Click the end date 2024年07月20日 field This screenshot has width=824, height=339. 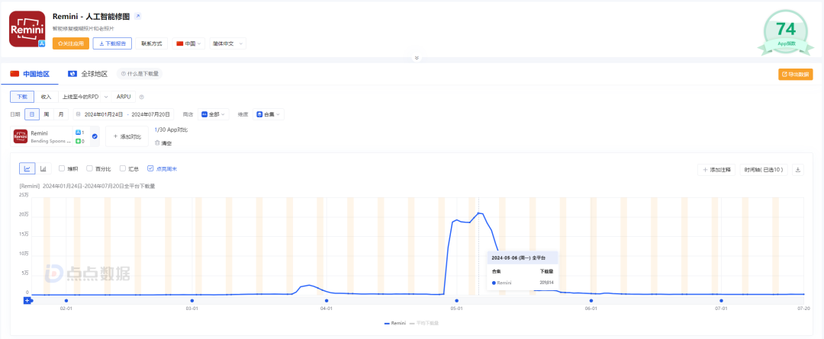pyautogui.click(x=151, y=114)
